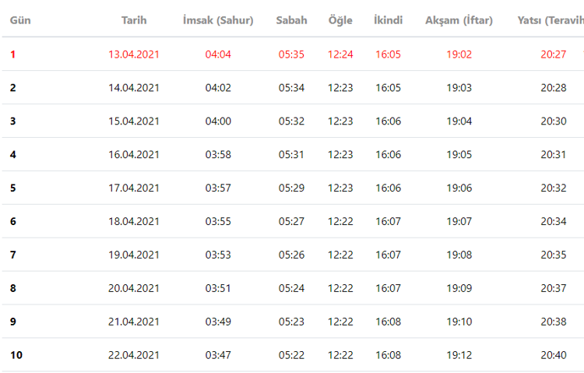This screenshot has height=373, width=584.
Task: Click the date 16.04.2021 cell
Action: pyautogui.click(x=134, y=155)
